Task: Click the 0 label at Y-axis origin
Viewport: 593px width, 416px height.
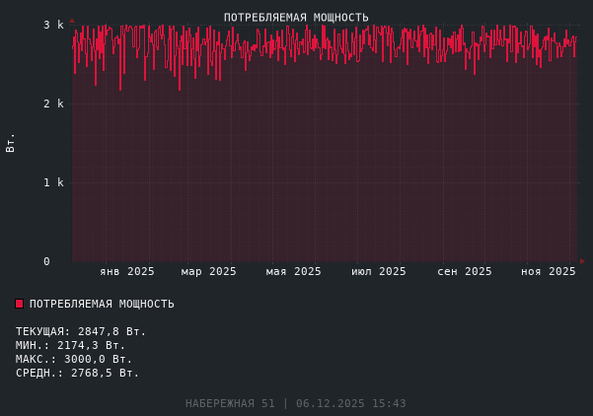Action: pos(46,261)
